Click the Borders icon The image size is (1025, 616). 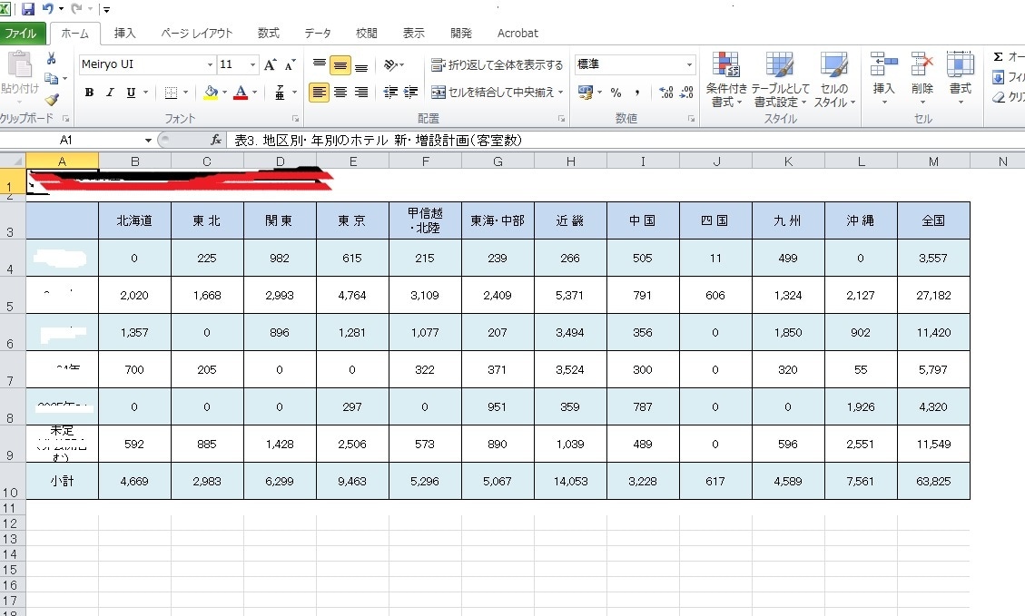coord(172,93)
